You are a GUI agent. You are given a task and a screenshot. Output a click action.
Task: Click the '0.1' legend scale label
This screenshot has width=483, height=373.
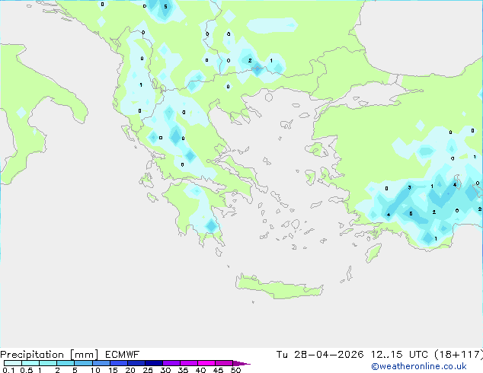coord(8,370)
